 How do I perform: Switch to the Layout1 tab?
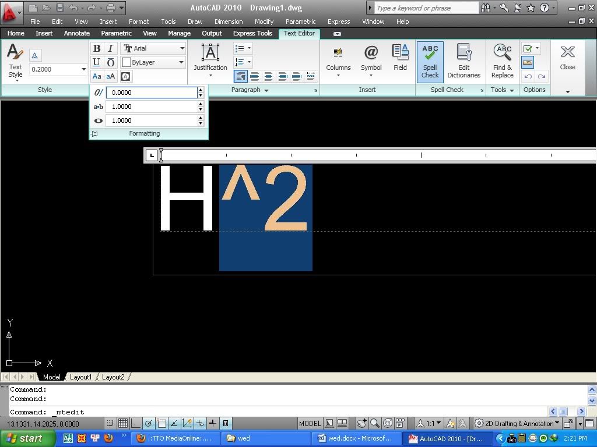pyautogui.click(x=80, y=377)
